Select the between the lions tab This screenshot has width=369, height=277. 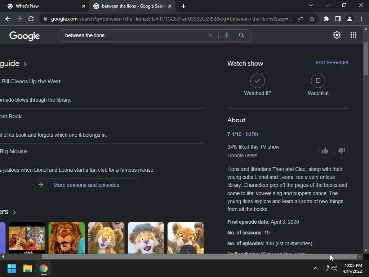[x=132, y=6]
